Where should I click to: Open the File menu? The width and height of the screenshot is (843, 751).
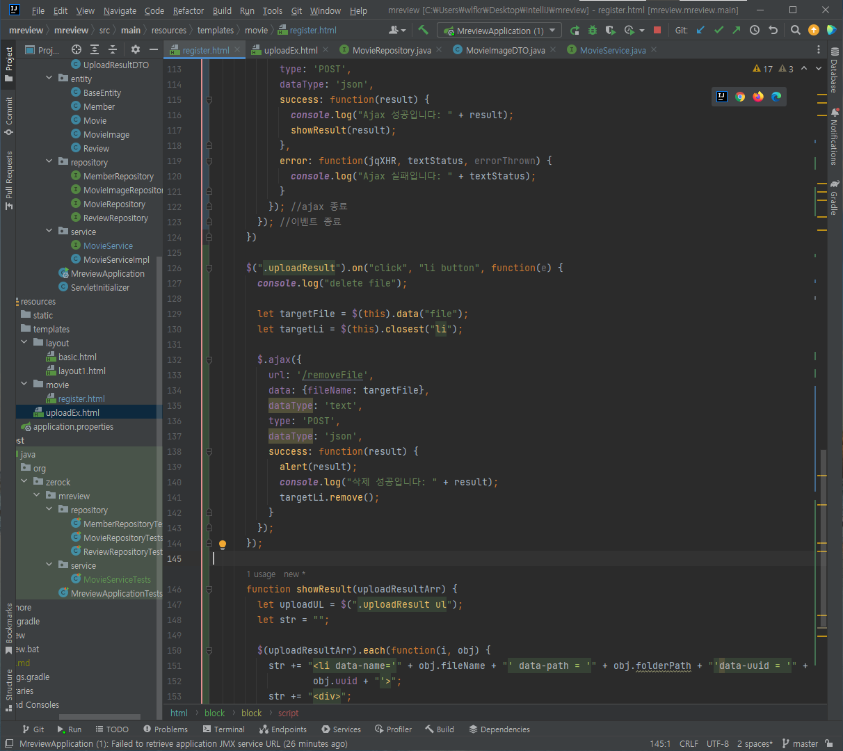click(x=38, y=10)
